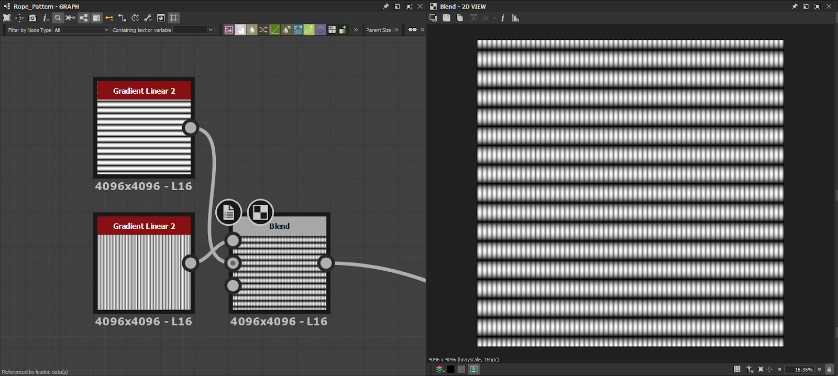
Task: Click the magnifier search icon in graph toolbar
Action: (x=58, y=18)
